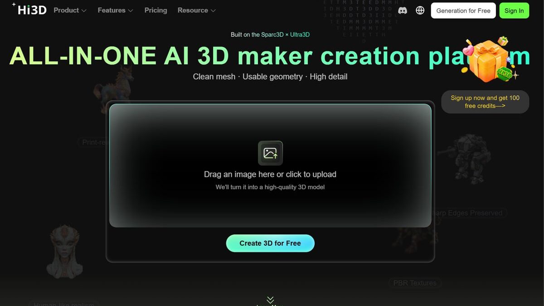This screenshot has width=544, height=306.
Task: Click the gift box promotion icon
Action: point(490,60)
